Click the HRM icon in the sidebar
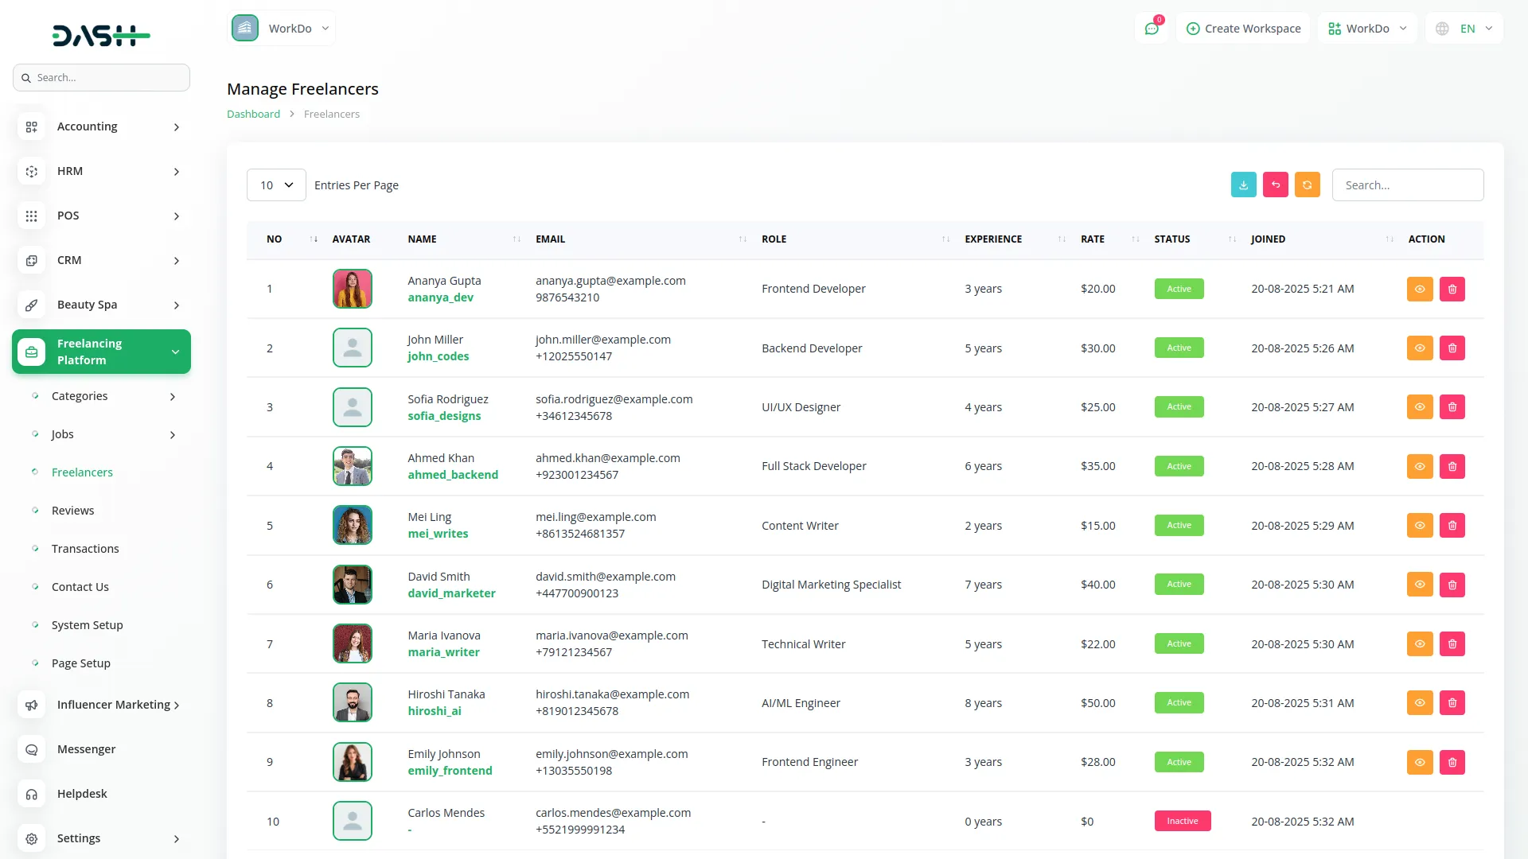Screen dimensions: 1528x859 [31, 171]
